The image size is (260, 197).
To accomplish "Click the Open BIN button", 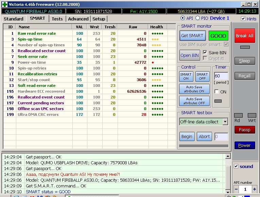I will pyautogui.click(x=190, y=55).
